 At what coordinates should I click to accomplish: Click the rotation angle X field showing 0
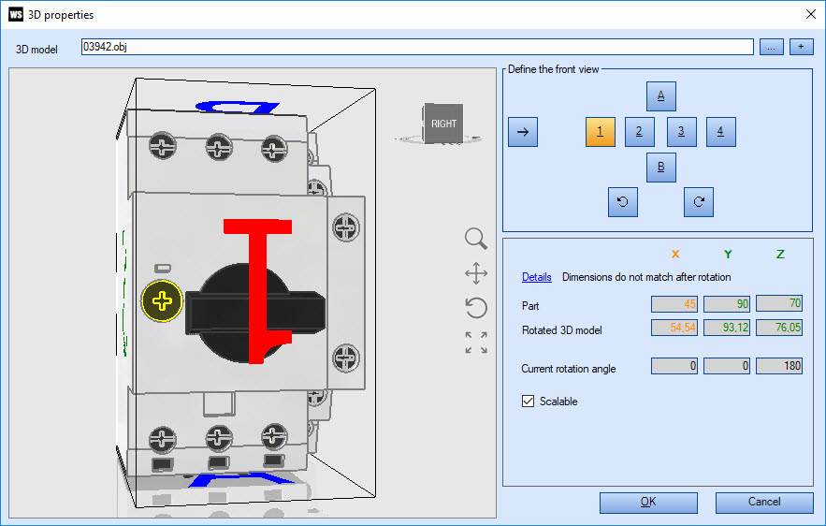(x=674, y=366)
